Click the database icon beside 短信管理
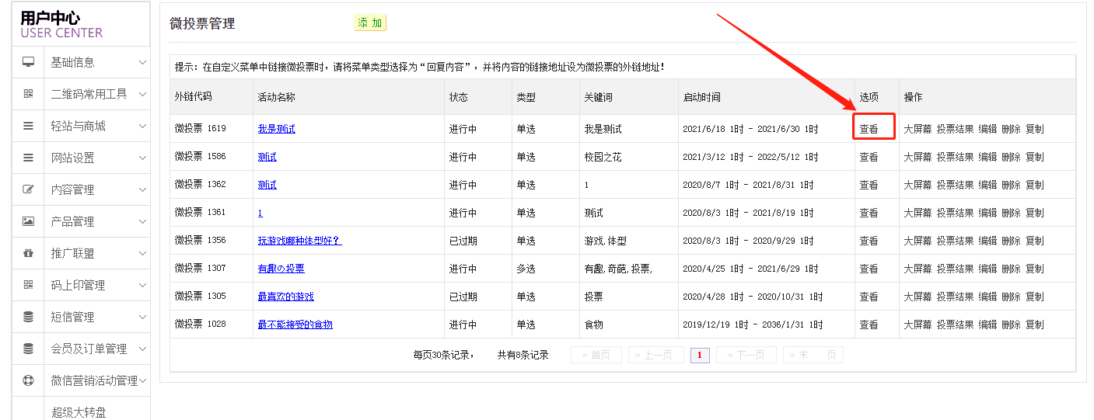This screenshot has width=1094, height=420. click(29, 317)
